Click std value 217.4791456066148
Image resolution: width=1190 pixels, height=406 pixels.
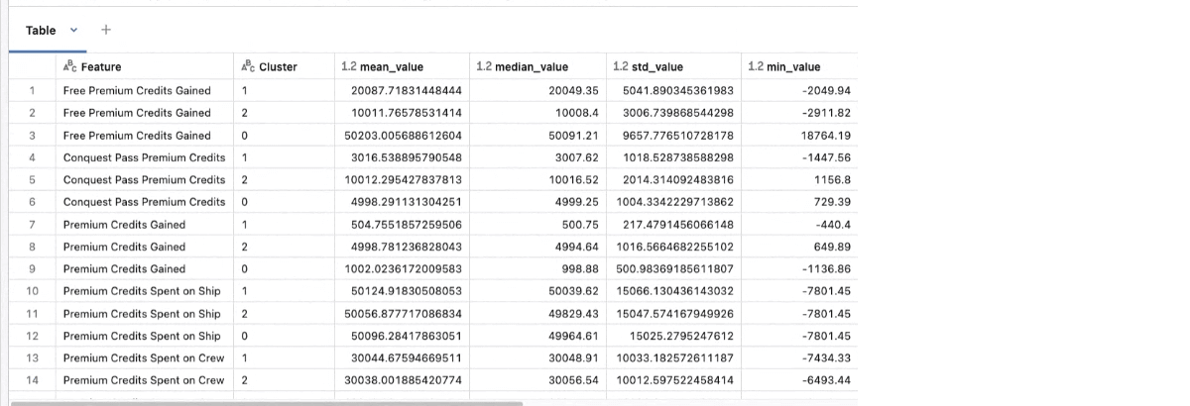[678, 224]
